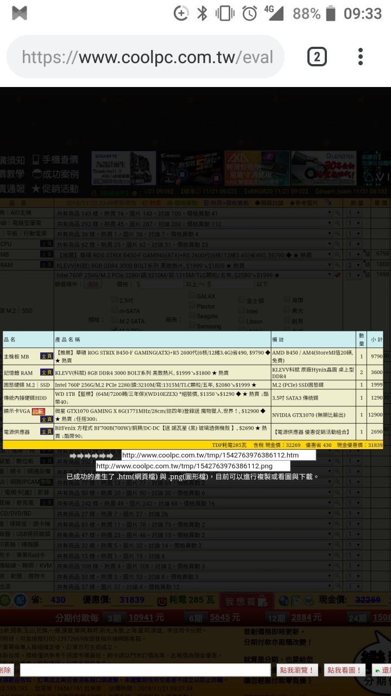Screen dimensions: 391x696
Task: Click the 全頁 badge in 主機板 MB row
Action: [46, 356]
